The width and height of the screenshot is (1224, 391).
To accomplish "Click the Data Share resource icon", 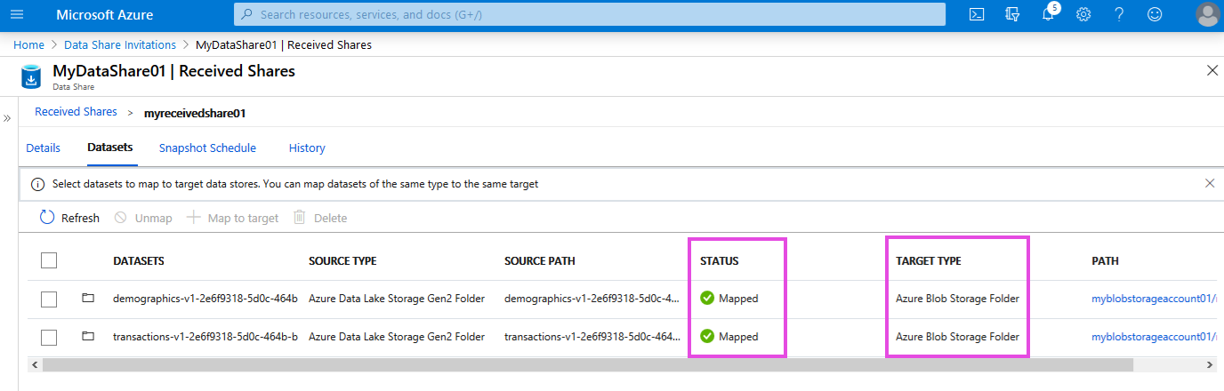I will [32, 77].
